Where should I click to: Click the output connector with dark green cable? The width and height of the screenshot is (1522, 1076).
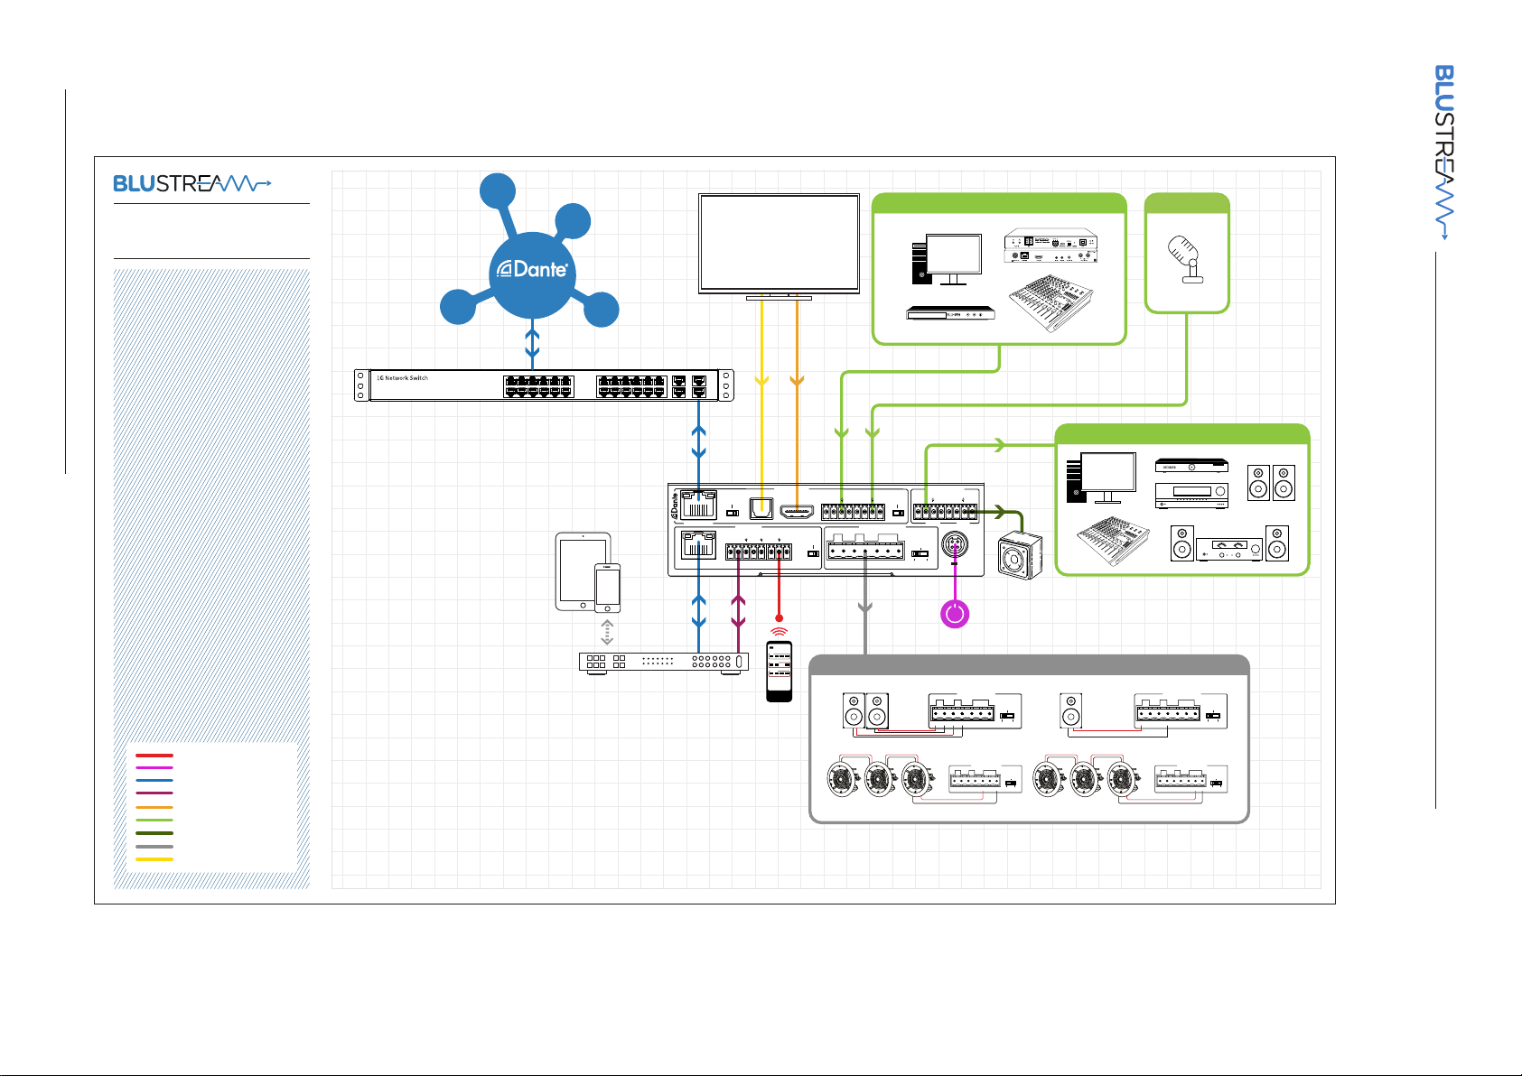(945, 512)
